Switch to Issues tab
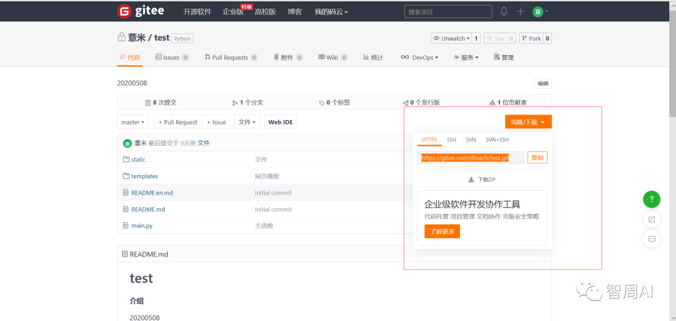This screenshot has height=321, width=676. [x=172, y=58]
